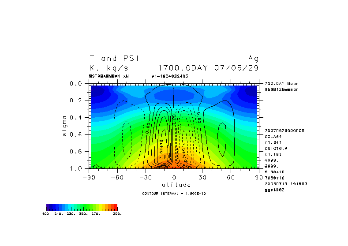The image size is (348, 246).
Task: Pick the dark blue end of the colorbar
Action: click(49, 207)
